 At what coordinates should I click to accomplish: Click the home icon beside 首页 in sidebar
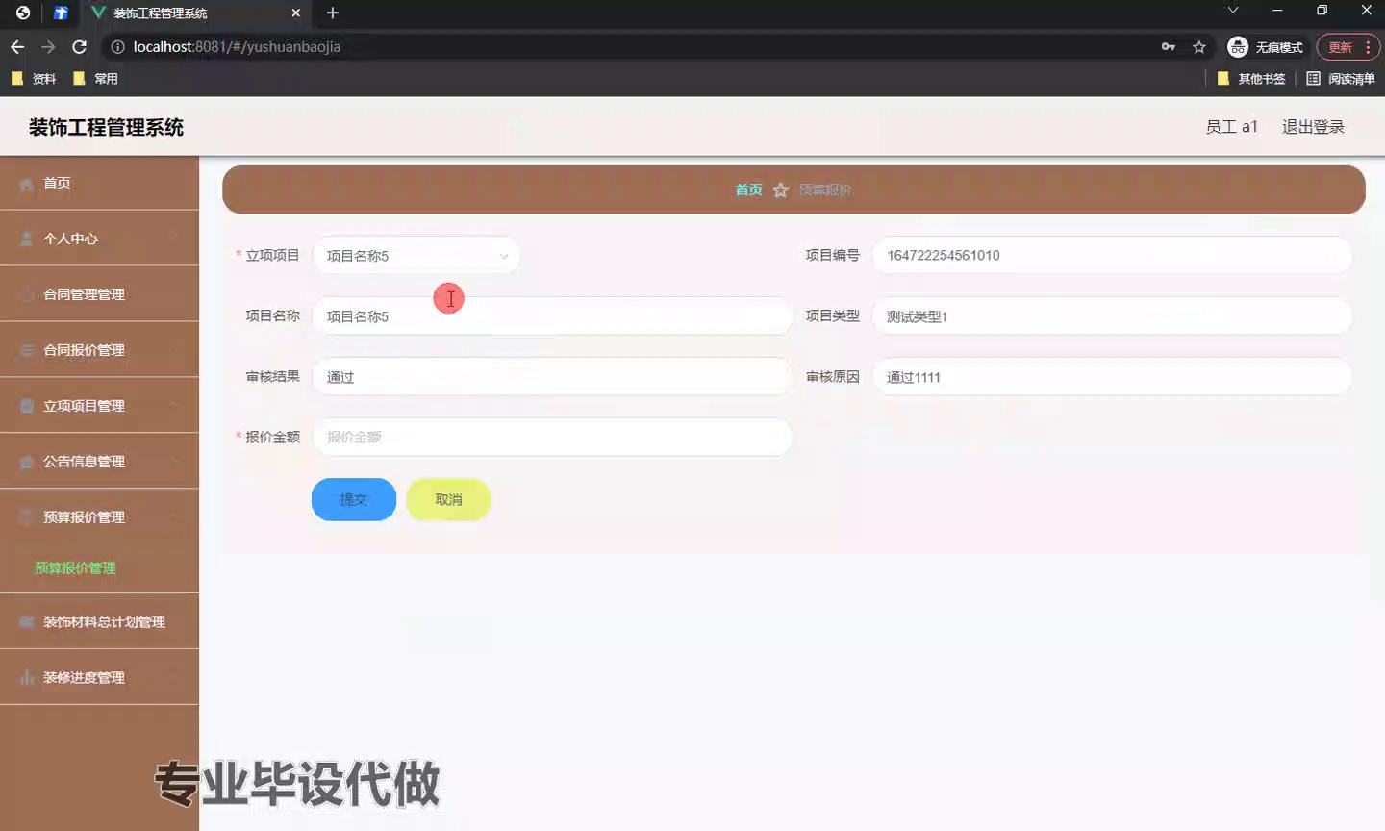[27, 184]
